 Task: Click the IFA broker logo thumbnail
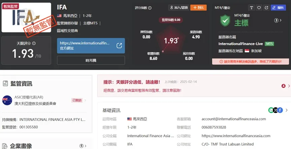(26, 17)
